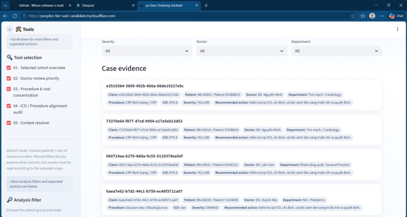This screenshot has height=217, width=407.
Task: Open the Copilot Chat button
Action: [x=396, y=16]
